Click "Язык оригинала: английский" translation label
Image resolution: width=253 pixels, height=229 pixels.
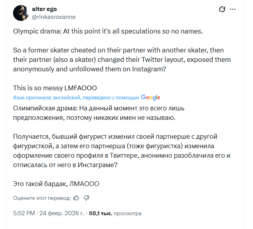(47, 97)
